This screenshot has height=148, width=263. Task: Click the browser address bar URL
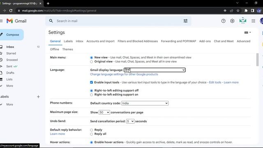click(x=59, y=11)
